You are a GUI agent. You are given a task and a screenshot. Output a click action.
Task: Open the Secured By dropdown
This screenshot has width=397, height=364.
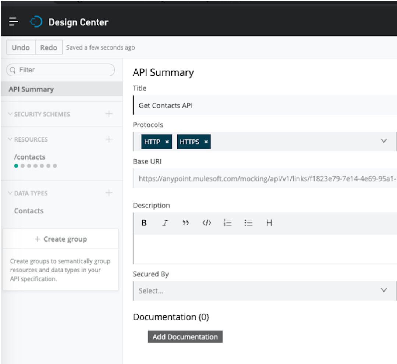[384, 290]
